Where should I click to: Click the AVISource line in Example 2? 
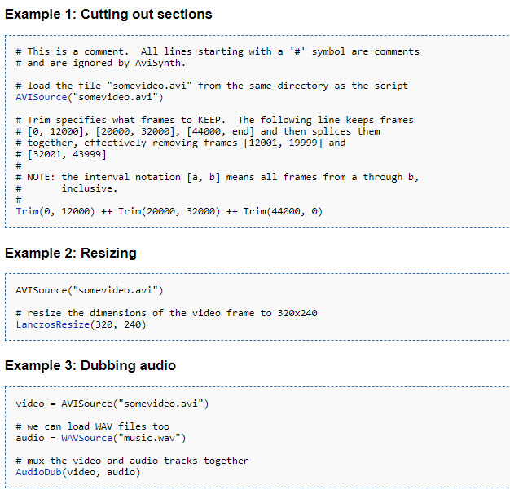coord(90,290)
